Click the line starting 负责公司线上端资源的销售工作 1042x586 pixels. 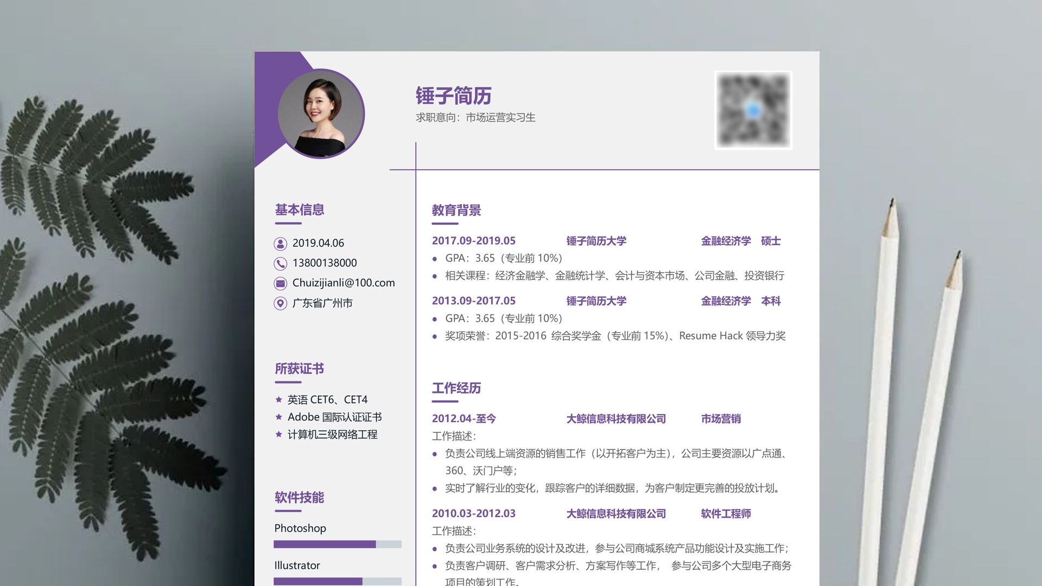tap(617, 453)
